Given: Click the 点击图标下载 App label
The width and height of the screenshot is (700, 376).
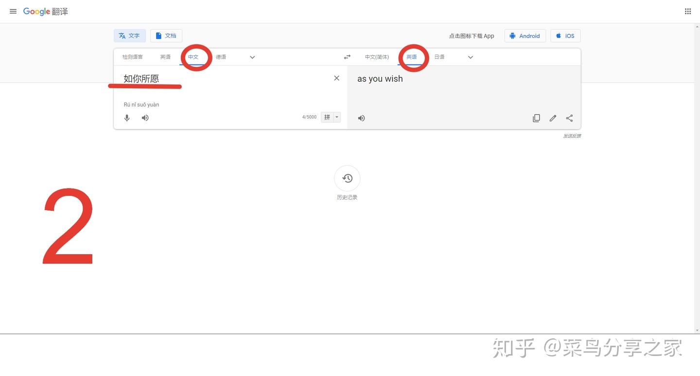Looking at the screenshot, I should pos(472,36).
